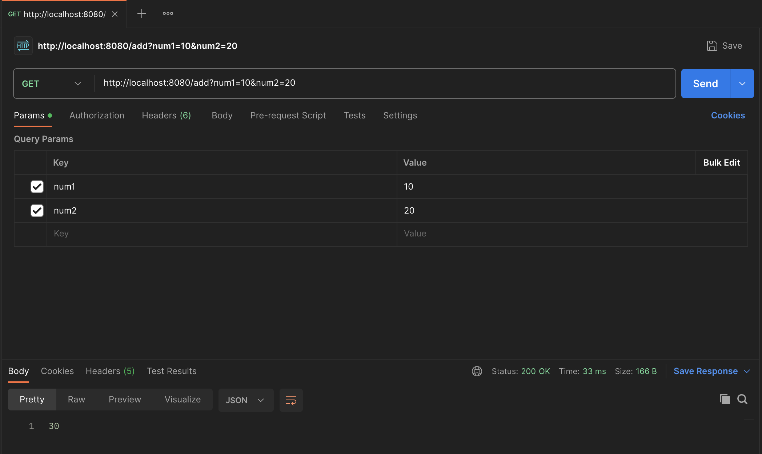Viewport: 762px width, 454px height.
Task: Open the Cookies link at right
Action: 728,115
